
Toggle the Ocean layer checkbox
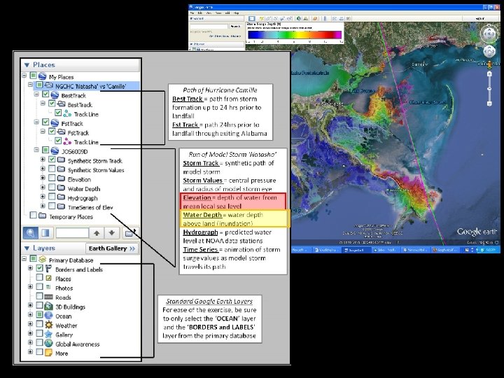tap(39, 315)
